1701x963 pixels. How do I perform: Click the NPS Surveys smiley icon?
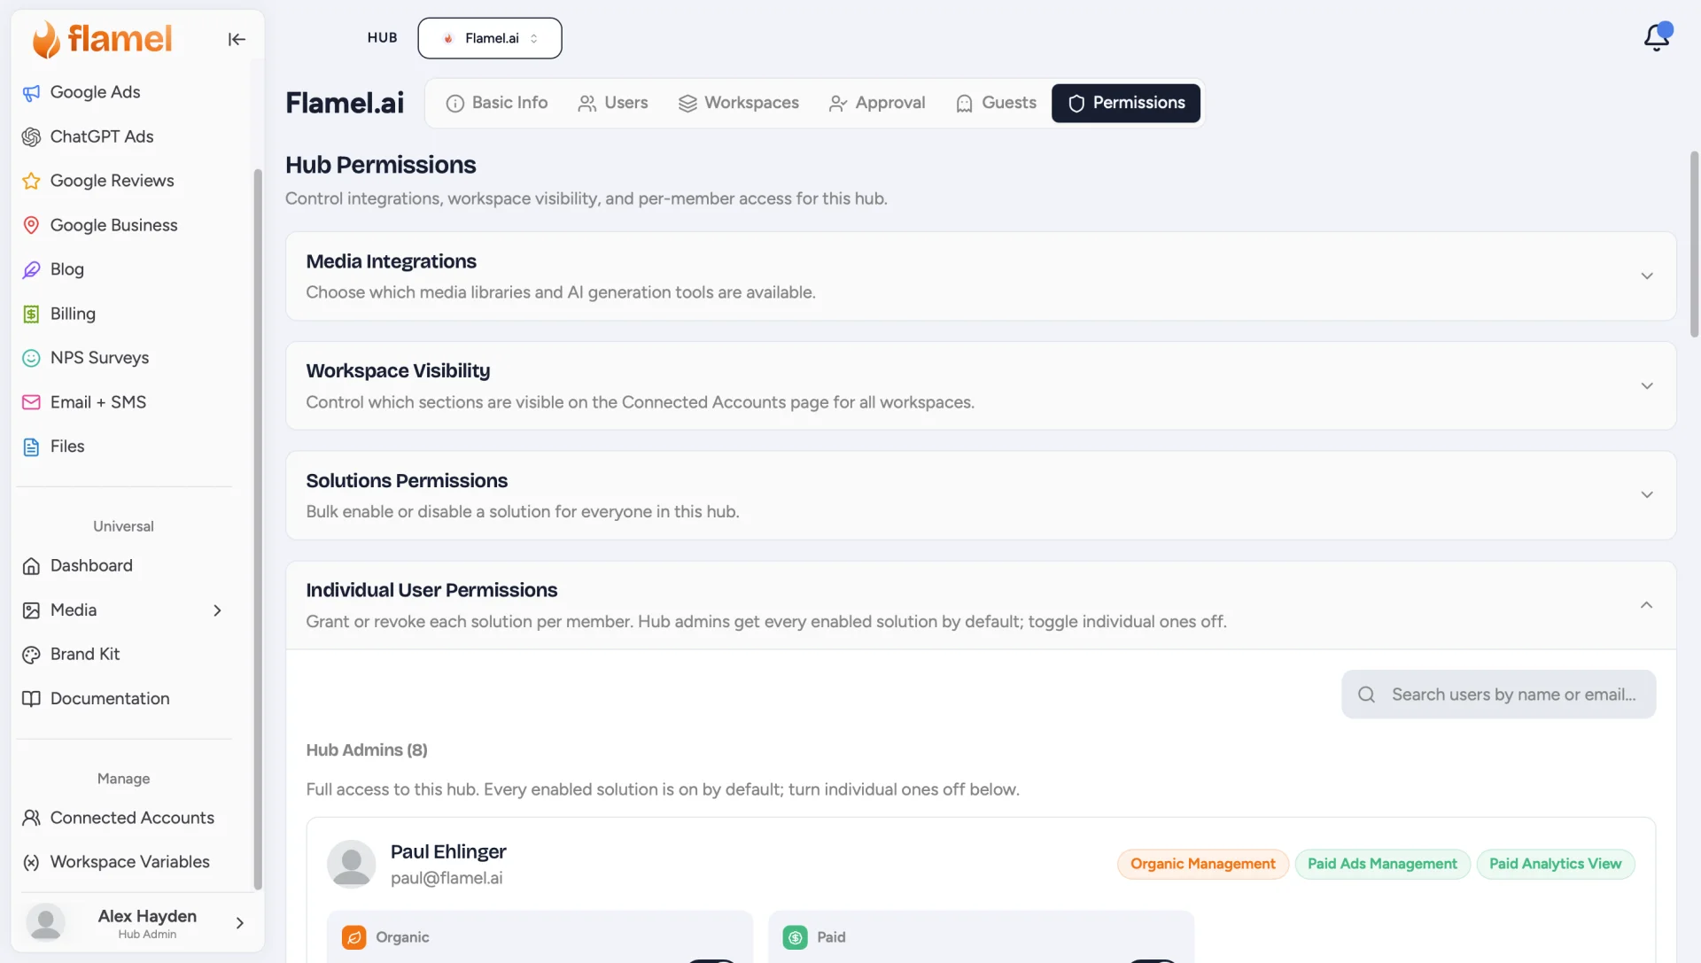[31, 358]
